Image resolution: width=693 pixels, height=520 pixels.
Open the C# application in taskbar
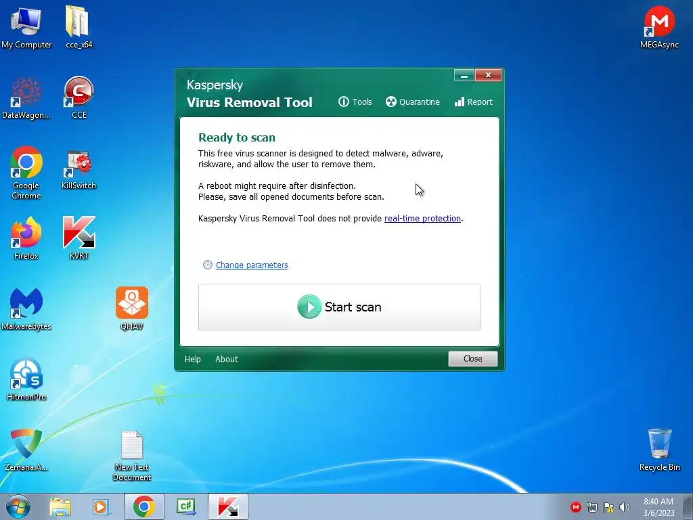coord(185,506)
